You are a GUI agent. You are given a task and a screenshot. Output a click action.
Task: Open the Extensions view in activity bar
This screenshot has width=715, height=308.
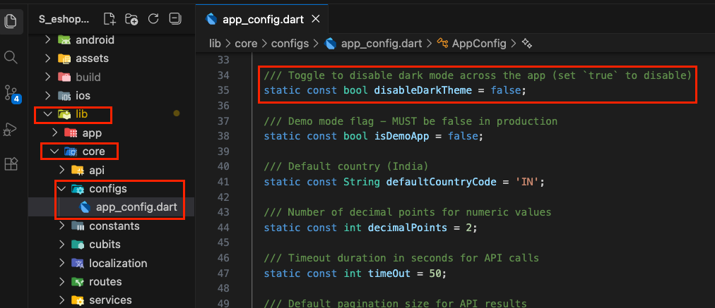point(11,164)
